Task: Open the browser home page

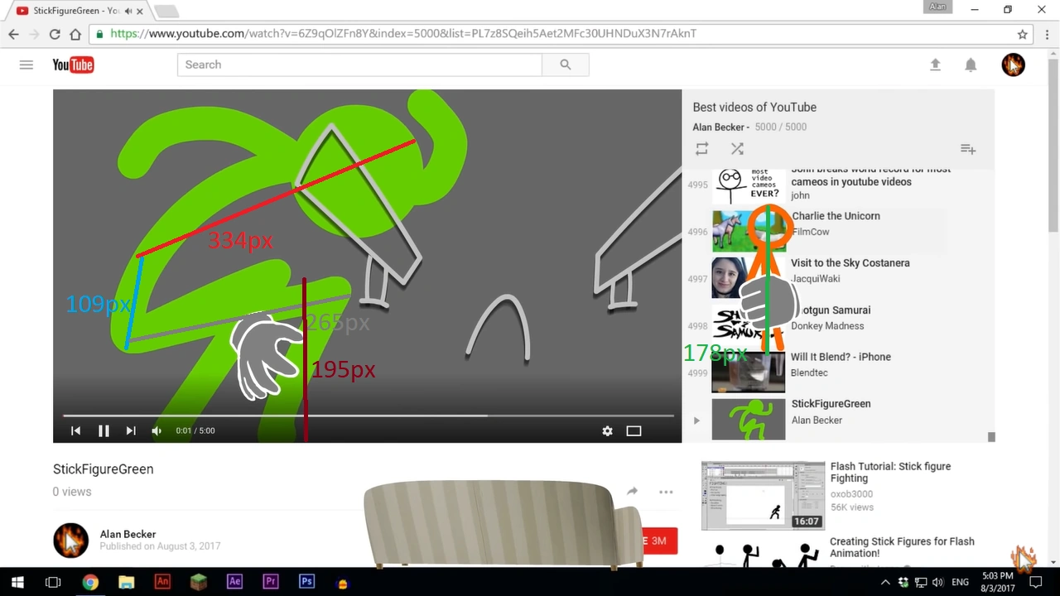Action: click(x=75, y=34)
